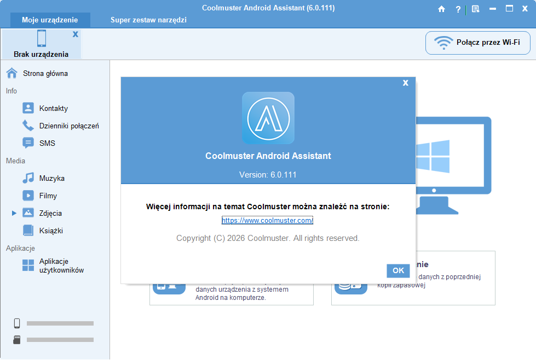
Task: Click the phone storage usage bar
Action: (60, 323)
